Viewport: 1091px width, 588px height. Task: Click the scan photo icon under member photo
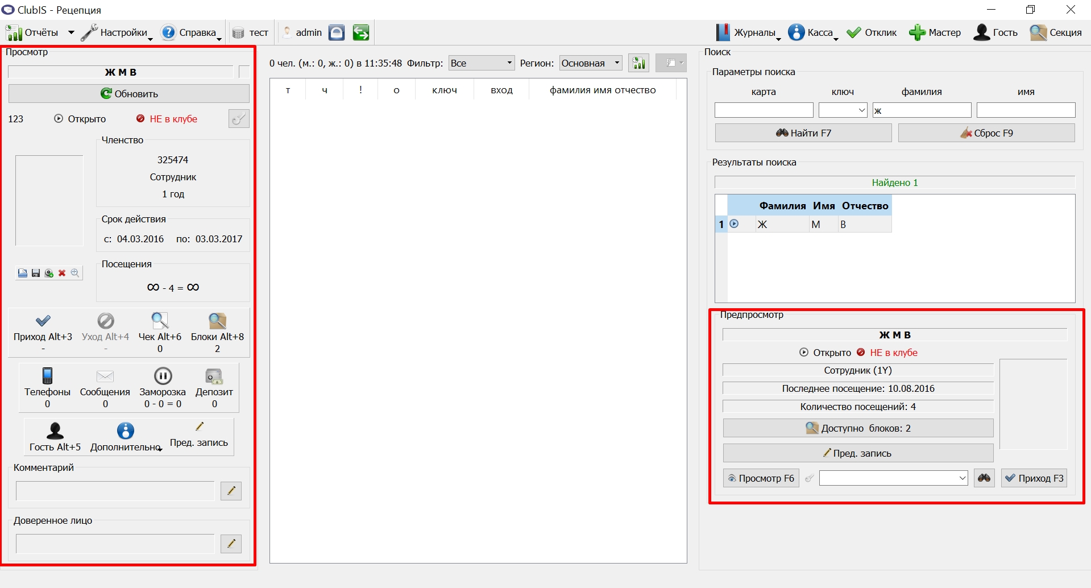coord(22,273)
